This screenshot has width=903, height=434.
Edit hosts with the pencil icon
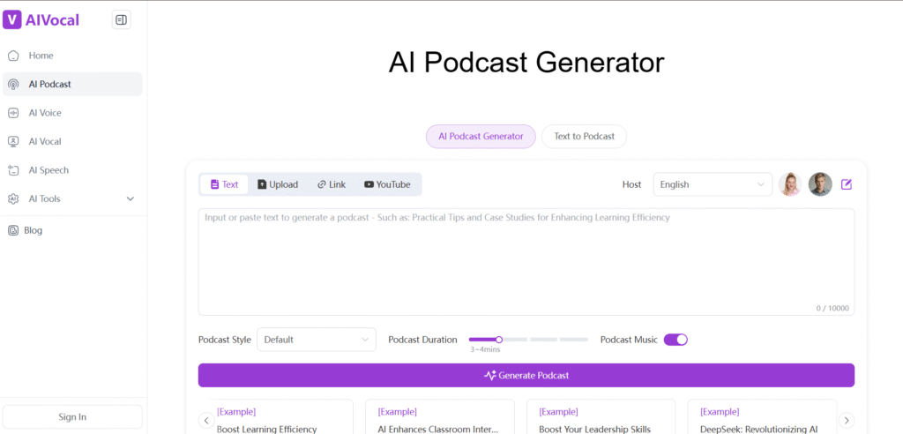[846, 184]
